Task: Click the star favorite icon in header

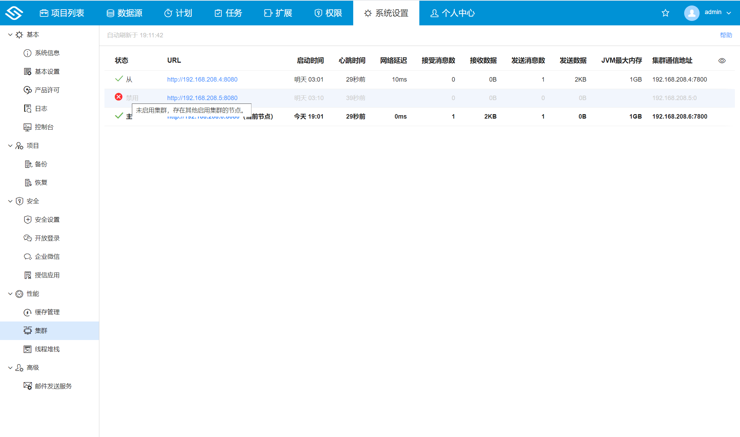Action: coord(665,13)
